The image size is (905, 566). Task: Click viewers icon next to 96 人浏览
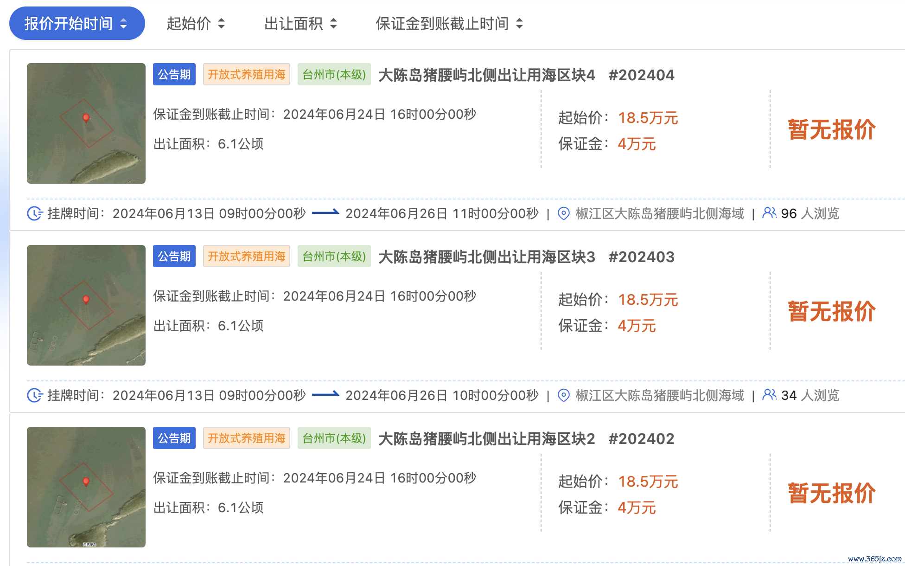coord(769,213)
